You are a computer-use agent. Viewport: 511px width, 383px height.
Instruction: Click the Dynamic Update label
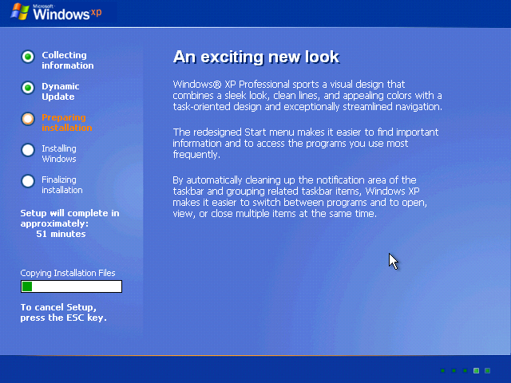coord(61,91)
